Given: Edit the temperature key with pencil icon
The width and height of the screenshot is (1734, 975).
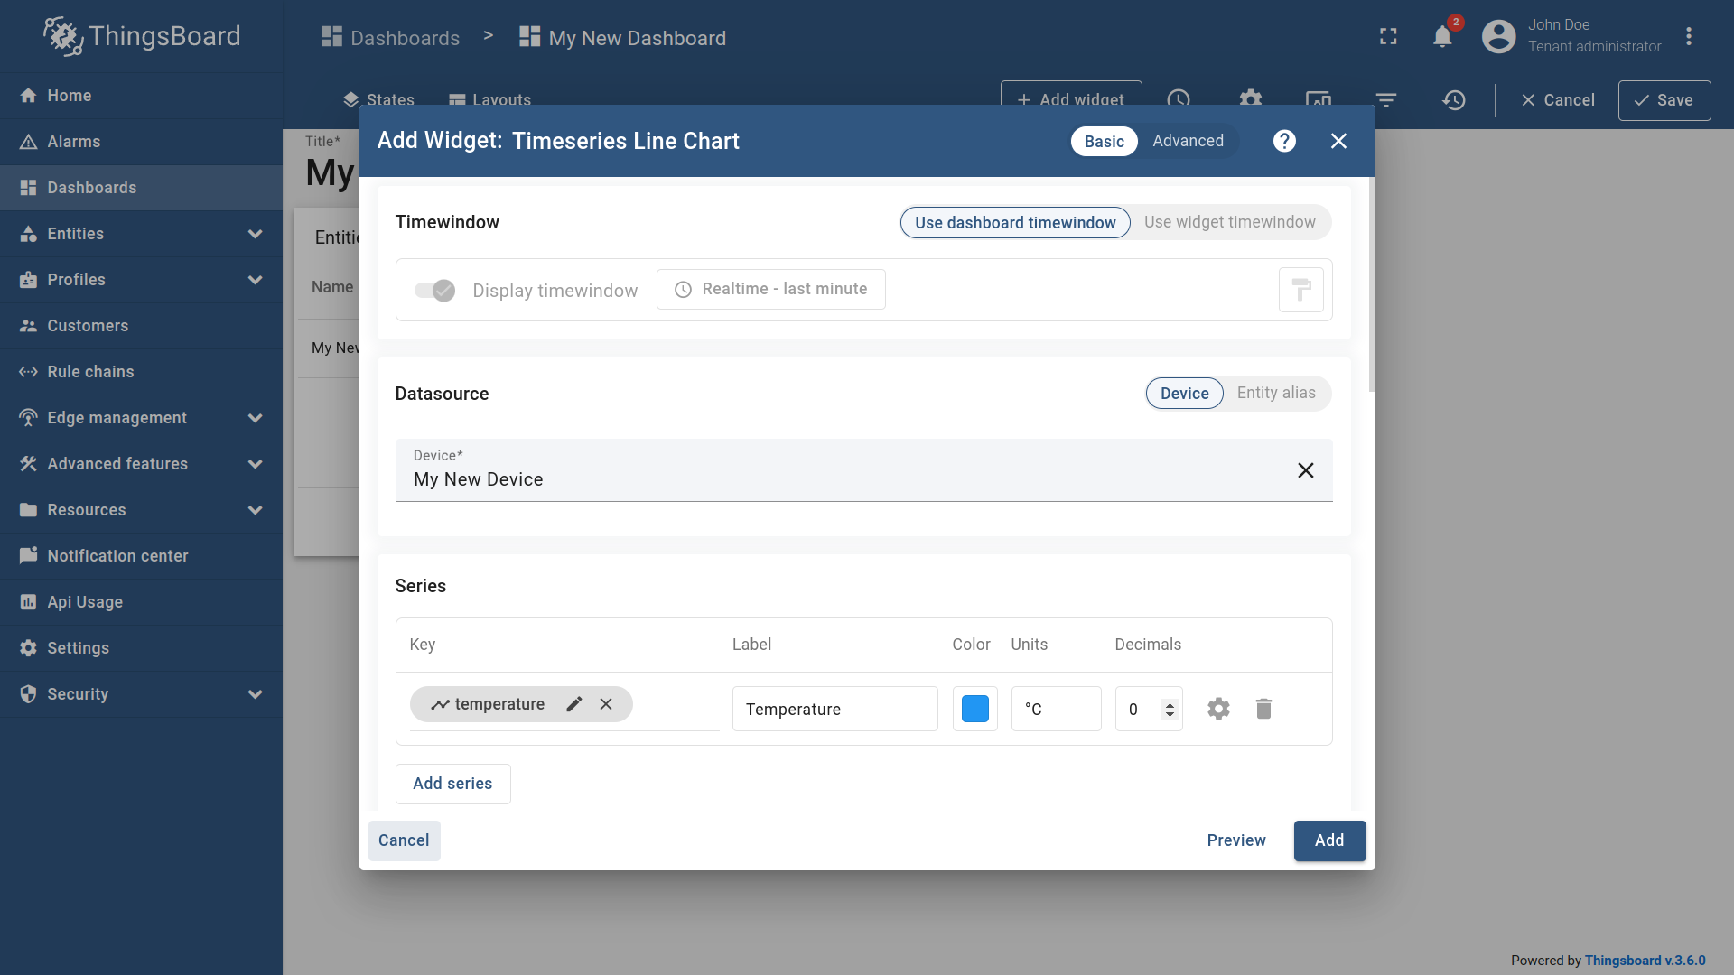Looking at the screenshot, I should click(574, 704).
